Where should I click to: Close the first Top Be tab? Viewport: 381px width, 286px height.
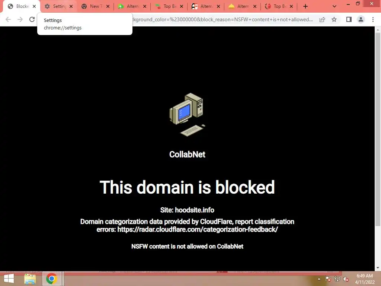[182, 7]
